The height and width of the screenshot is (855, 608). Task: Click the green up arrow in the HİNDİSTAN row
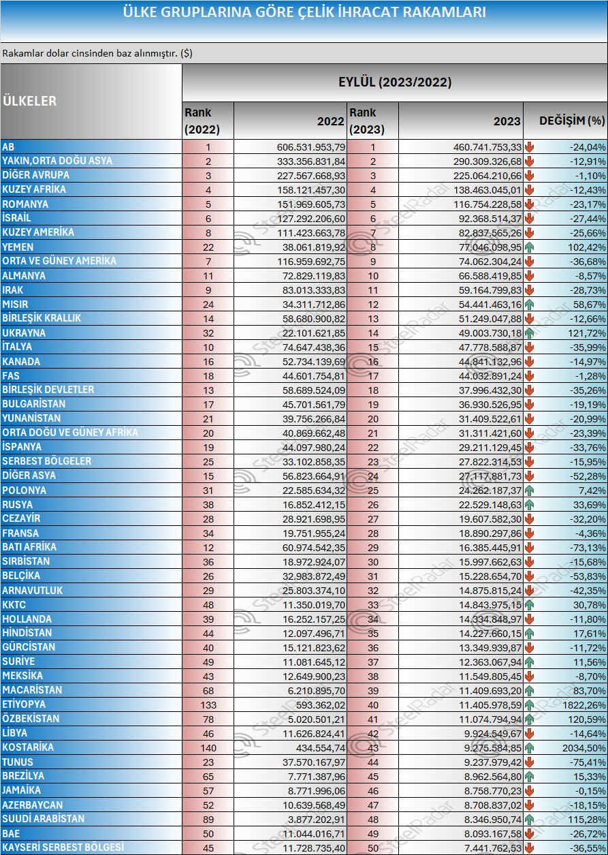point(530,633)
